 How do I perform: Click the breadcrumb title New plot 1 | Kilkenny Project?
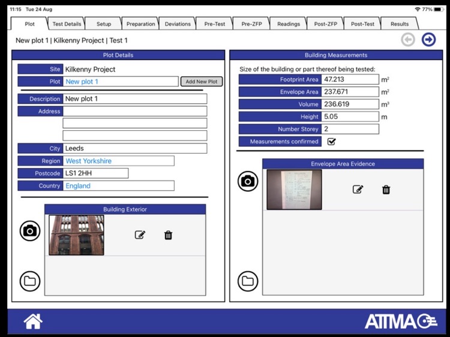point(71,40)
